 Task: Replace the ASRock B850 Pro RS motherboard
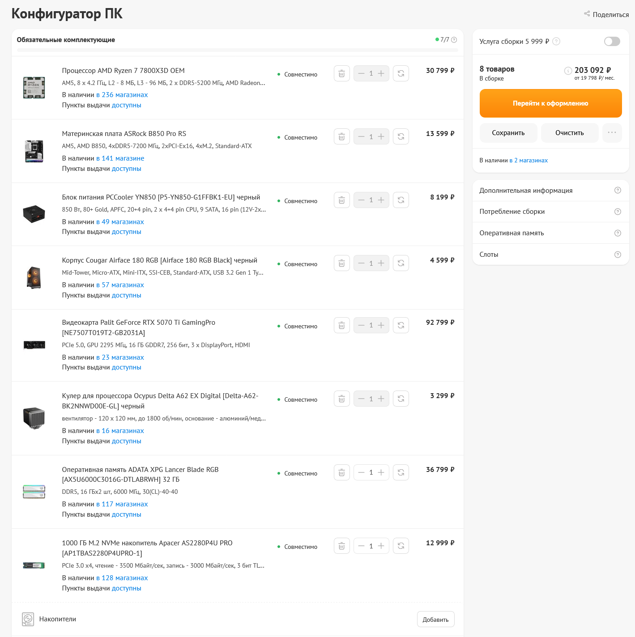(401, 136)
